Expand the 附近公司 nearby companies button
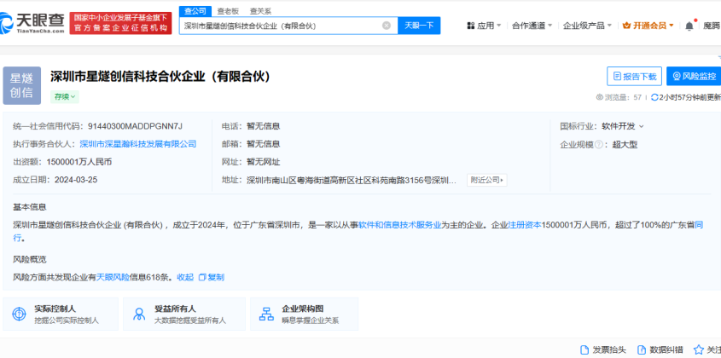Screen dimensions: 721x358 tap(487, 180)
